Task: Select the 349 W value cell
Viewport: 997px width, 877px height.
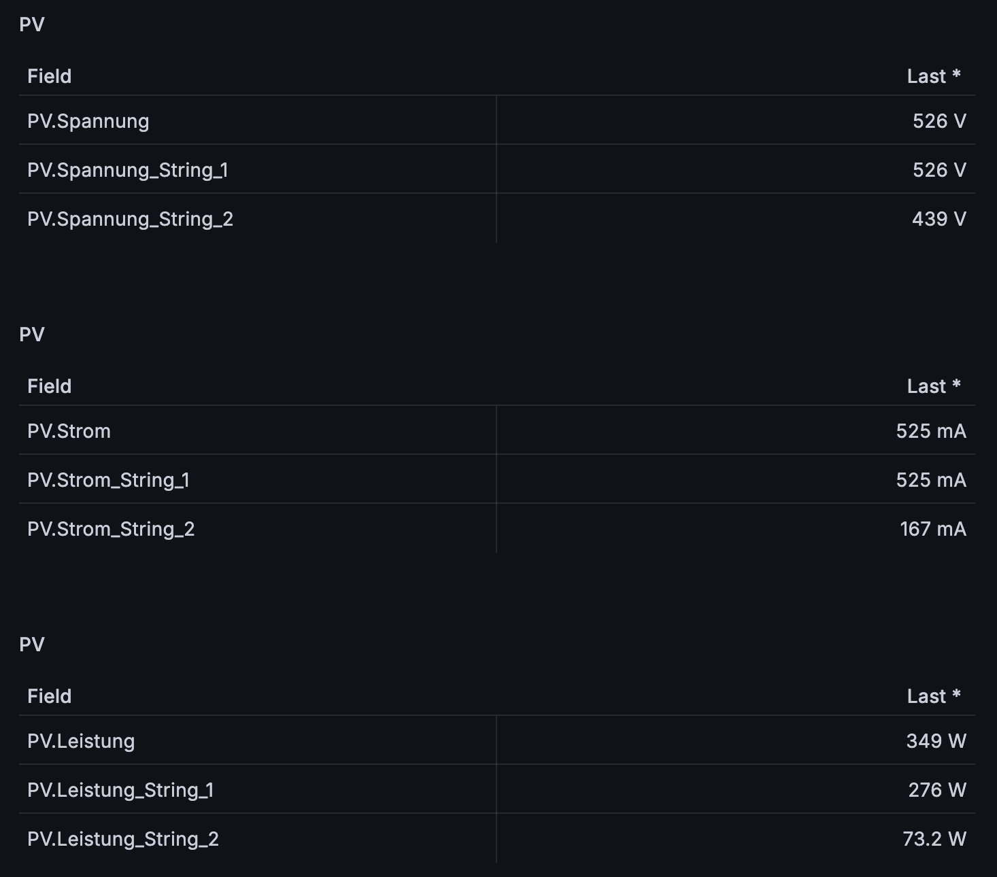Action: click(x=936, y=742)
